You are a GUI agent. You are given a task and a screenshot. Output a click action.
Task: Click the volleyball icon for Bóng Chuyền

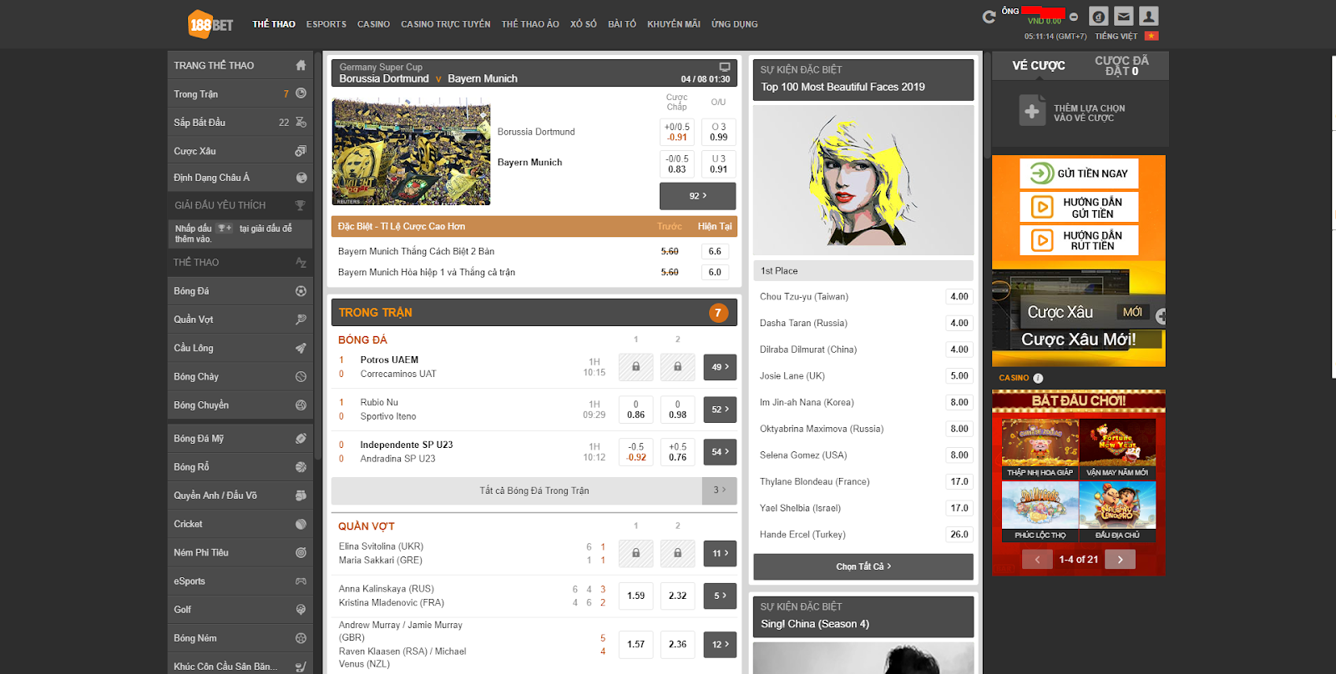301,405
